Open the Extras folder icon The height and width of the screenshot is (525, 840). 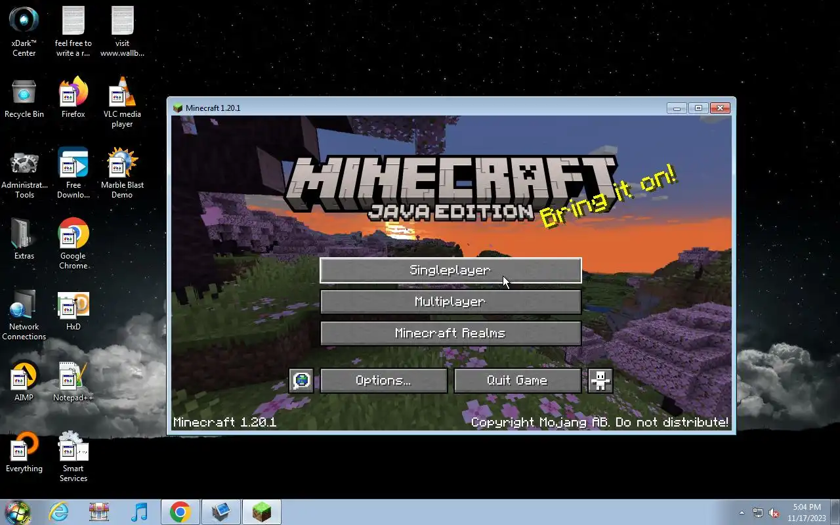[x=24, y=240]
